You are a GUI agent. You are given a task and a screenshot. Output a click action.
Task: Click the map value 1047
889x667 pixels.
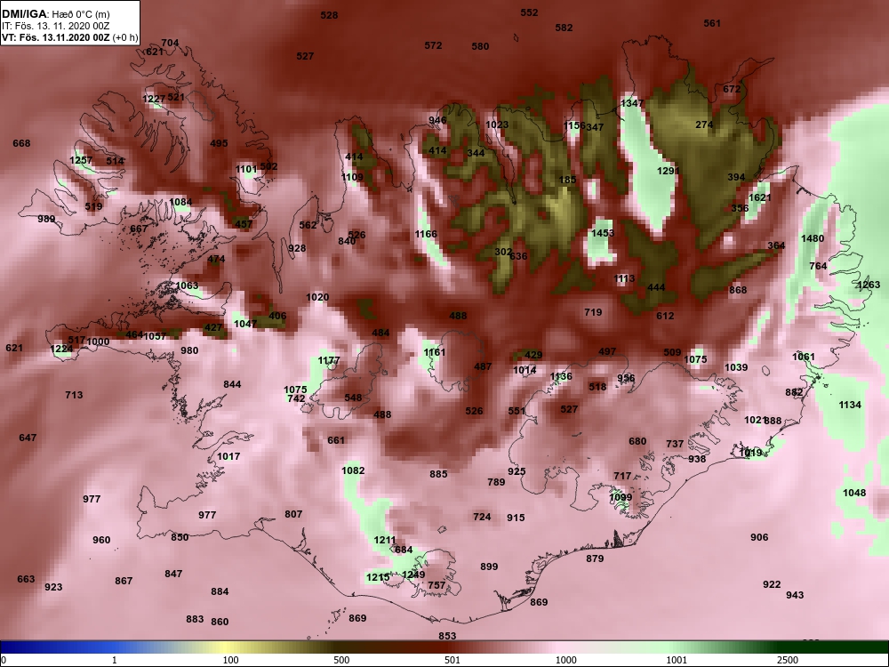tap(245, 324)
